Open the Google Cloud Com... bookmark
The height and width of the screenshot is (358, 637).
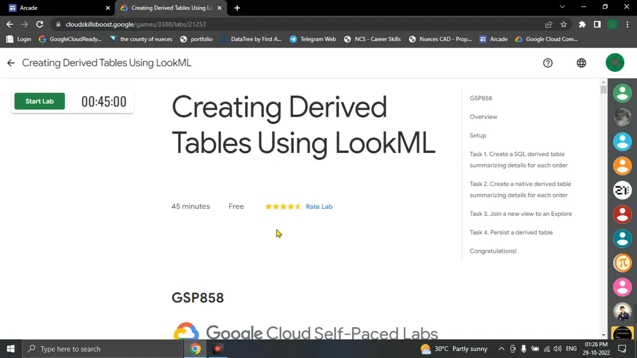click(546, 39)
